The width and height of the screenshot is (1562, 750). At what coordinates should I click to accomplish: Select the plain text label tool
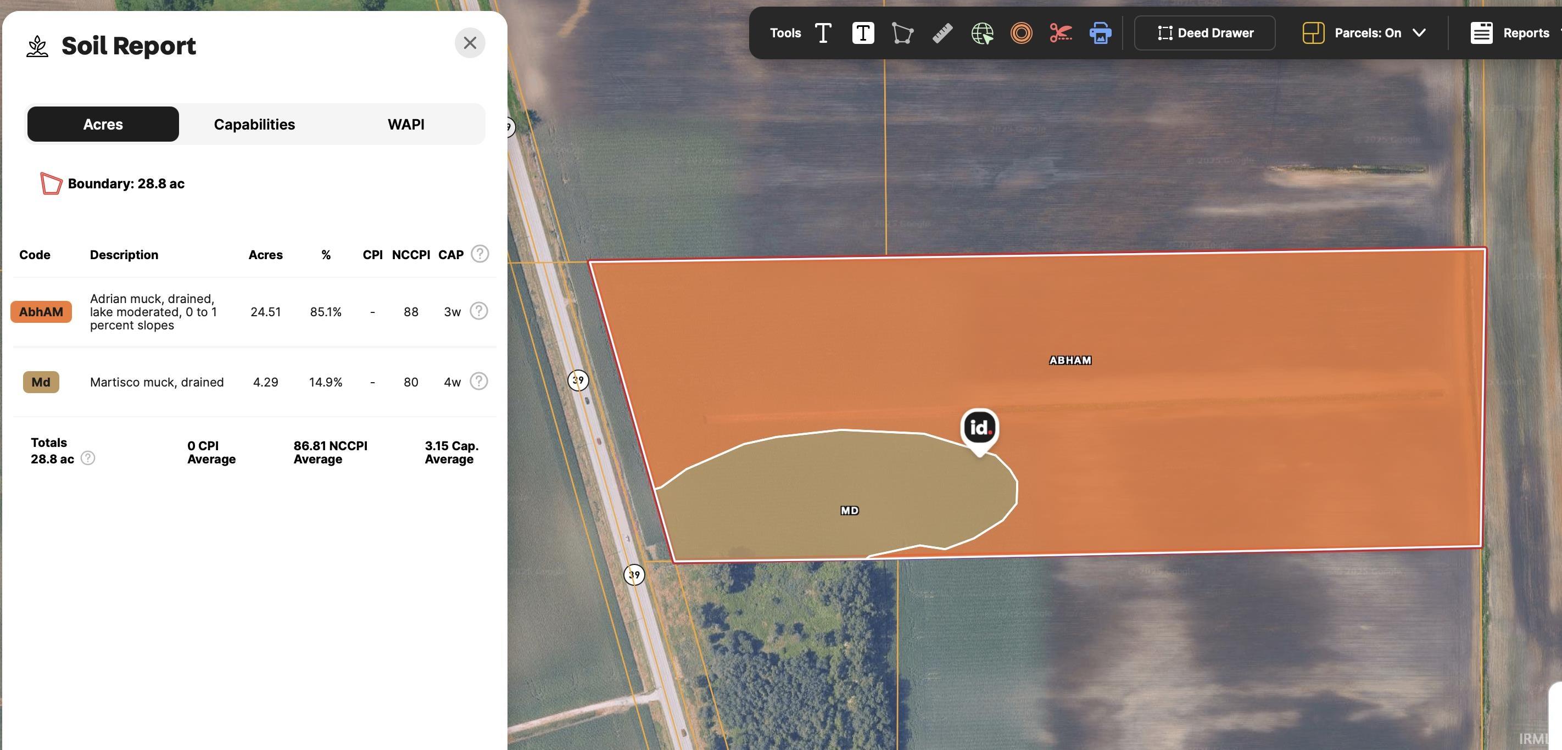click(x=823, y=33)
